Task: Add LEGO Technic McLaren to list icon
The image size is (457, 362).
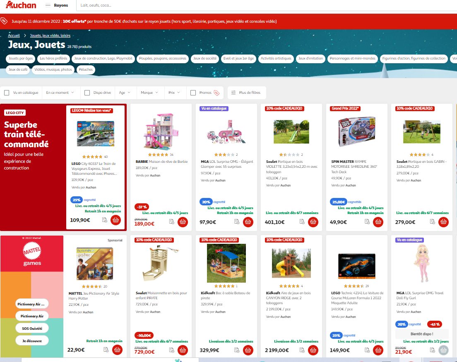Action: pos(367,350)
